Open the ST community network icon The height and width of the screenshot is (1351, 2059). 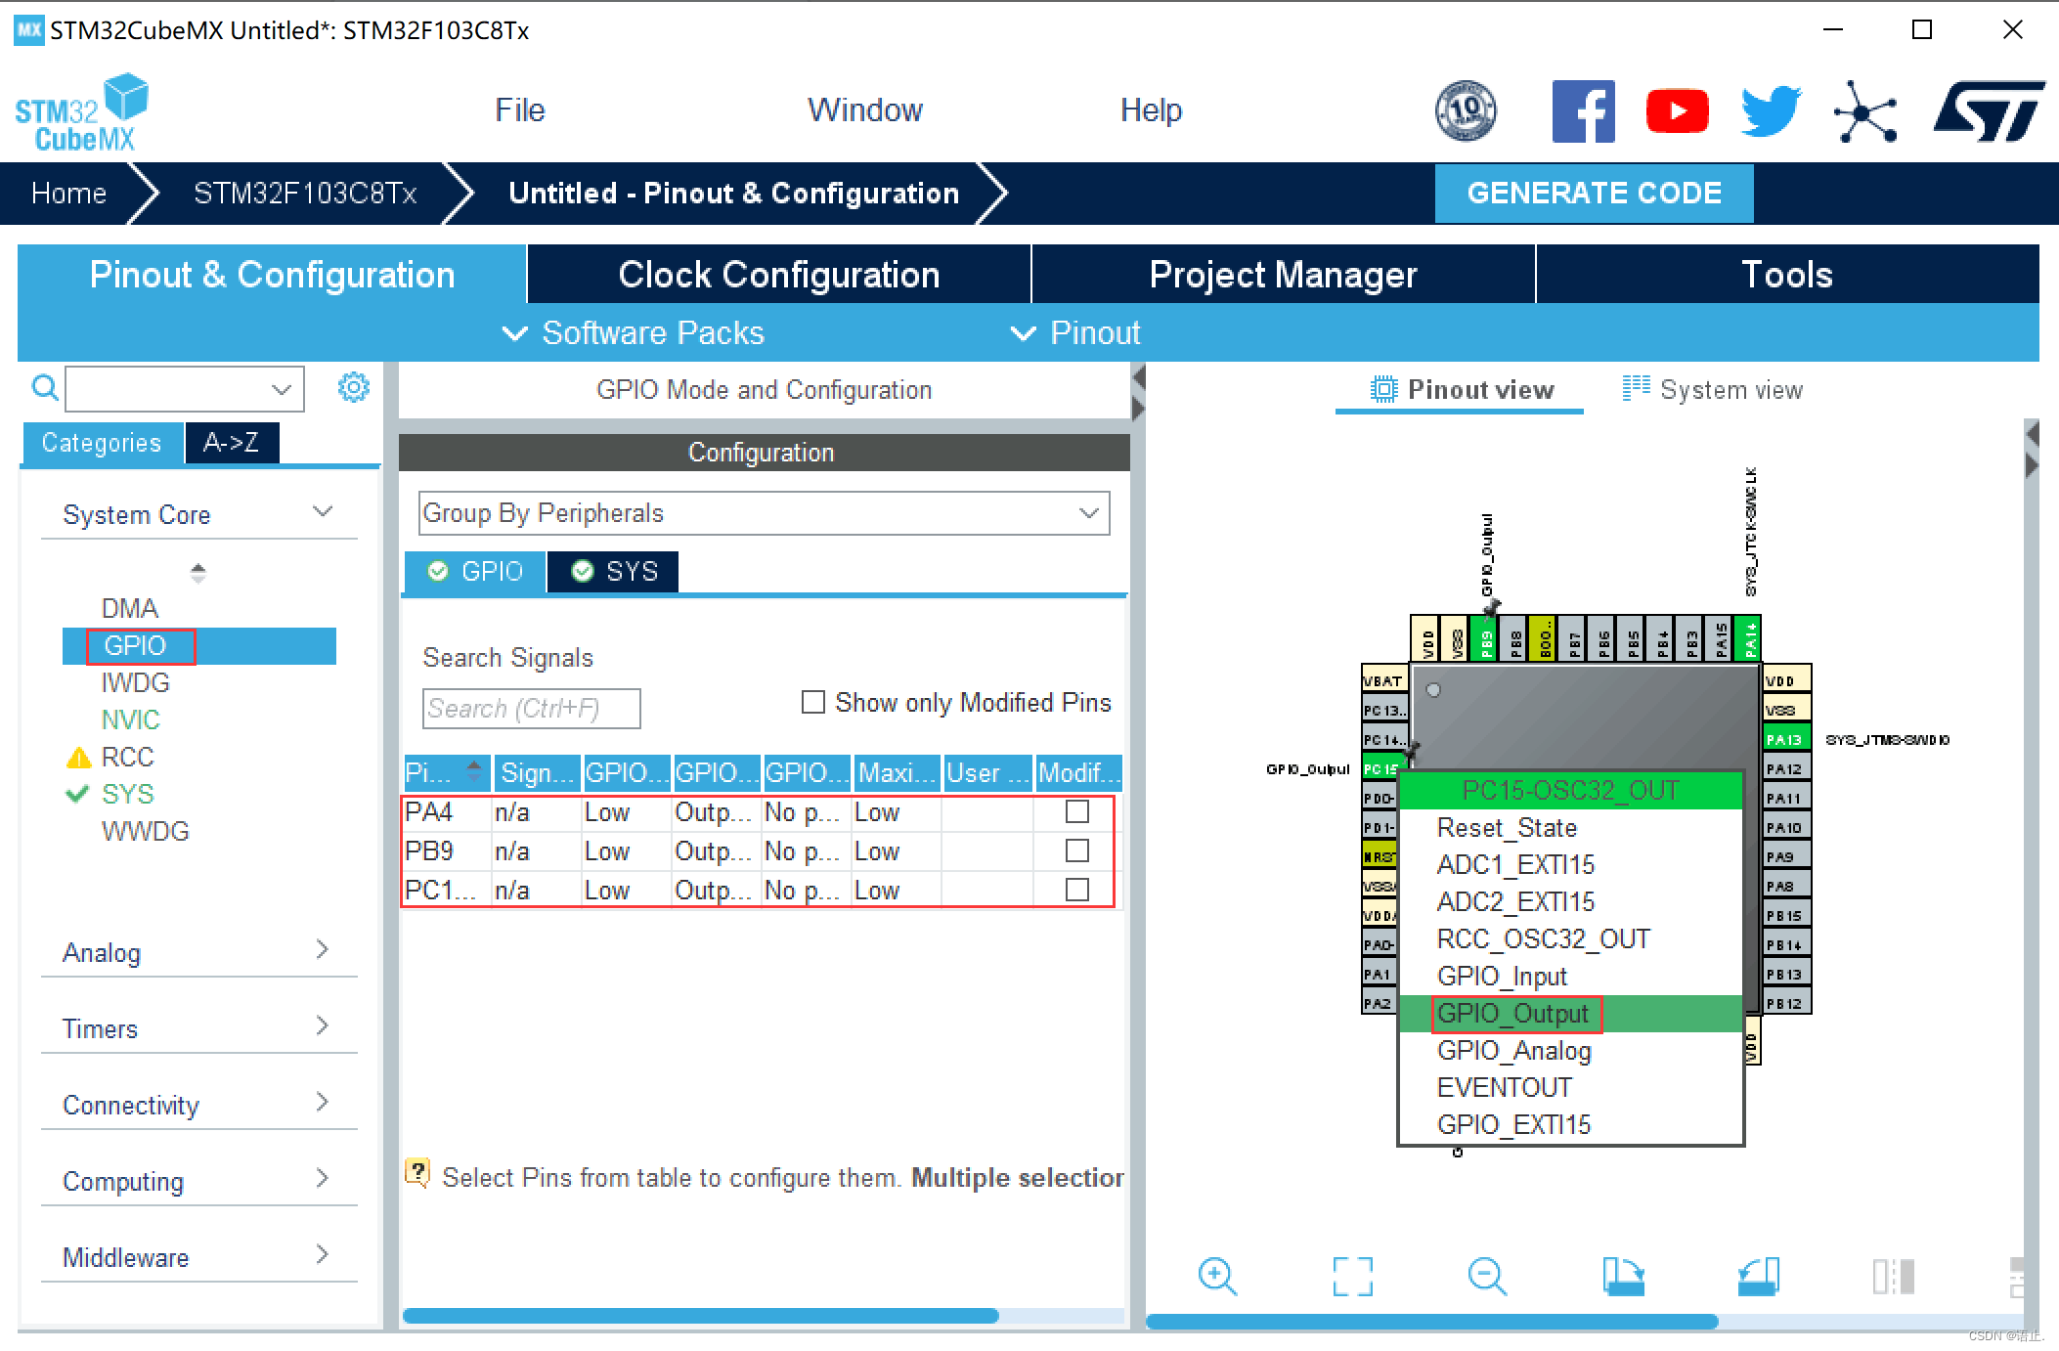(1865, 111)
